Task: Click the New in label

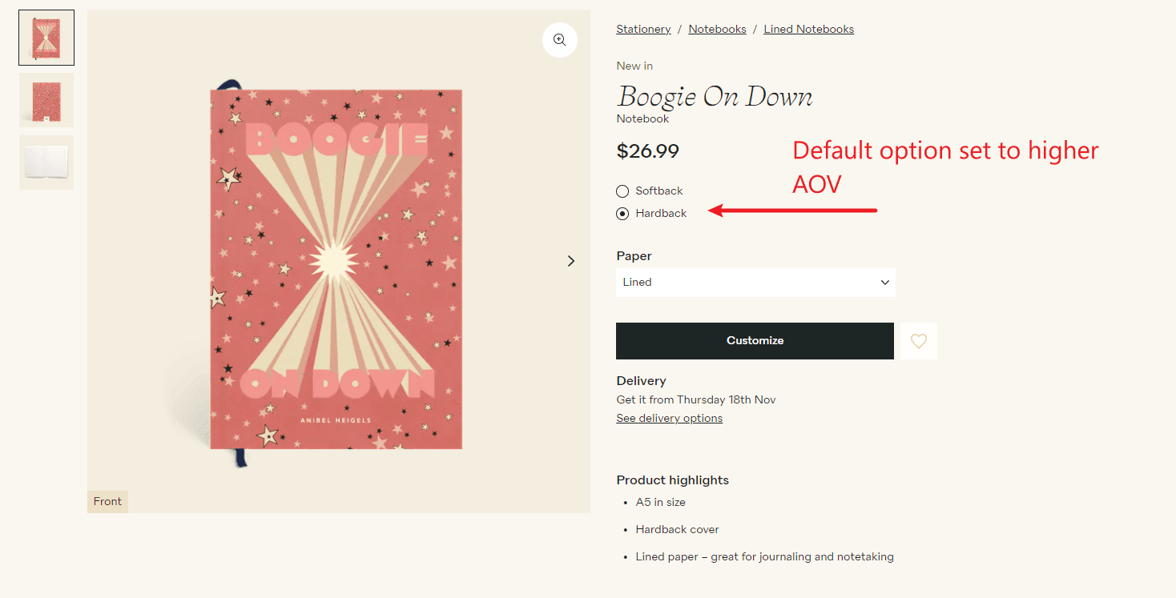Action: tap(634, 66)
